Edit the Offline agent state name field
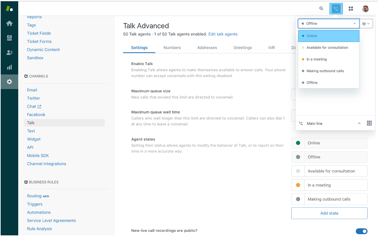 [336, 157]
